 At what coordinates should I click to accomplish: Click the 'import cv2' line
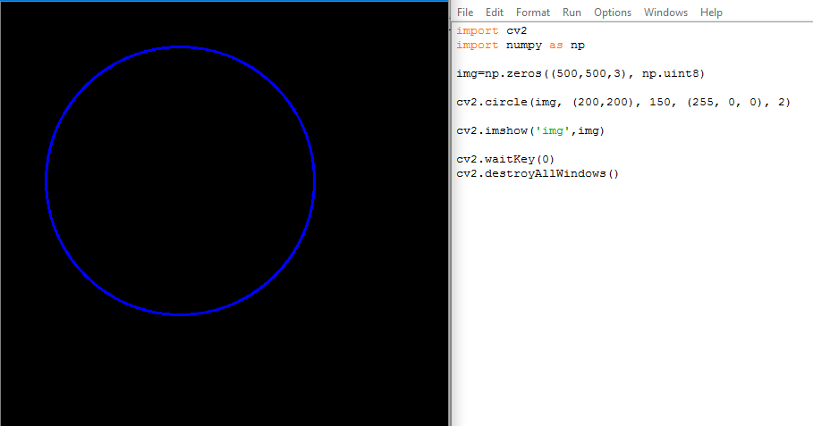(492, 30)
